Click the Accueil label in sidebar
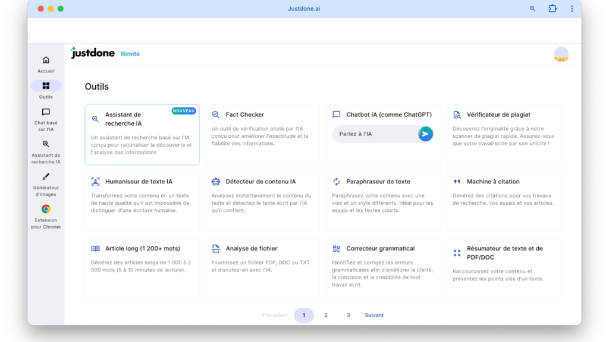609x342 pixels. (x=46, y=71)
